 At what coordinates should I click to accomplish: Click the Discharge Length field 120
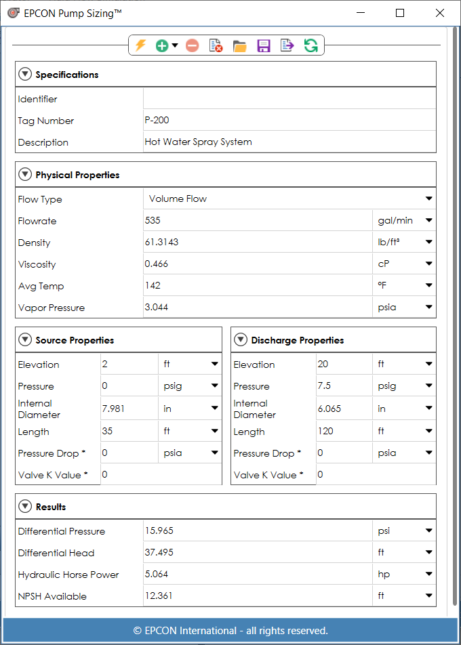[x=344, y=431]
